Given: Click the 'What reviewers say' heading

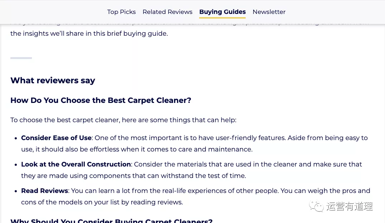Looking at the screenshot, I should pos(53,80).
